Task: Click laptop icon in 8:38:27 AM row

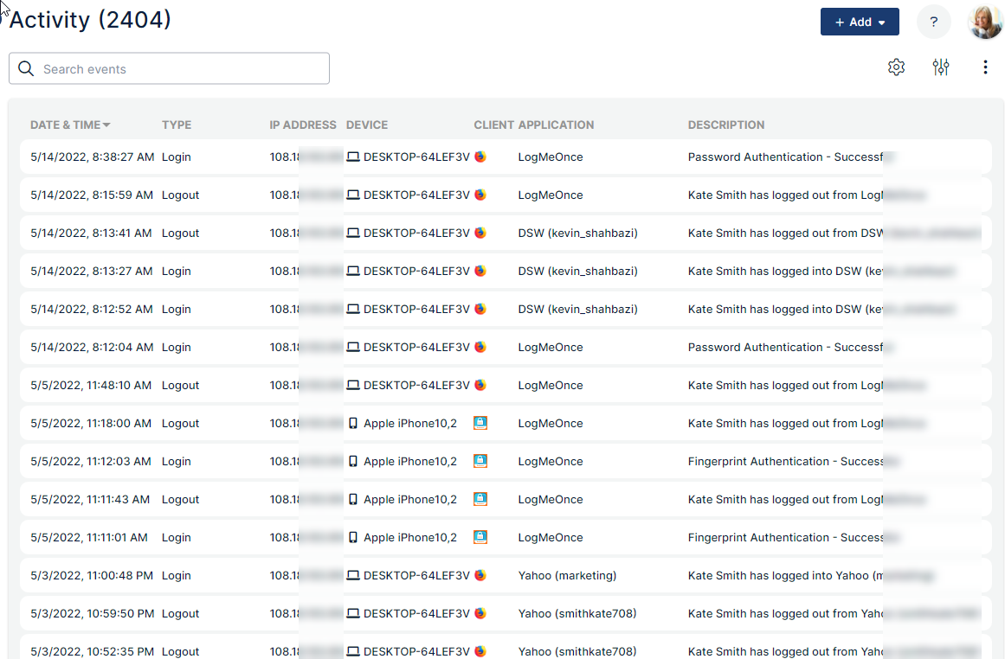Action: click(x=352, y=157)
